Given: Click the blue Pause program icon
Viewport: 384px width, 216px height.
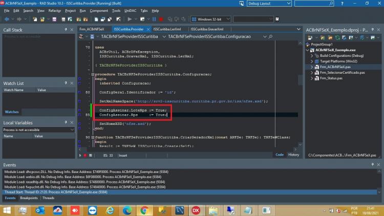Looking at the screenshot, I should (154, 19).
